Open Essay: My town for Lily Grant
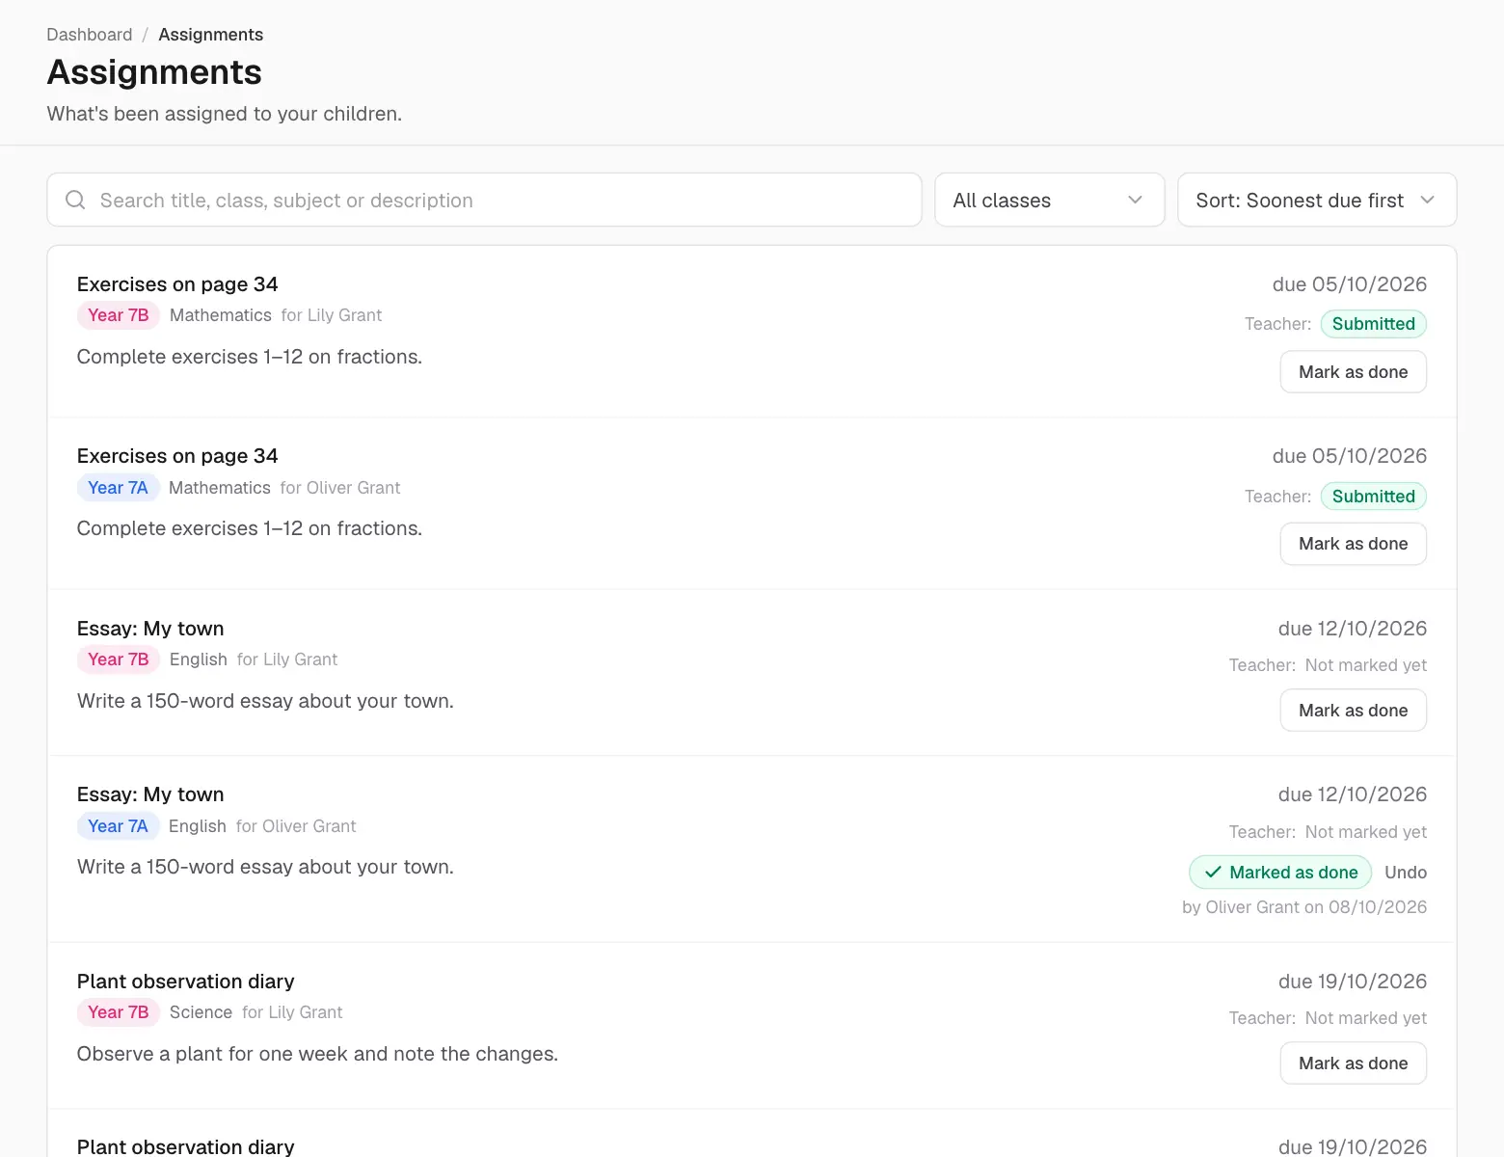Screen dimensions: 1504x1157 pyautogui.click(x=150, y=629)
